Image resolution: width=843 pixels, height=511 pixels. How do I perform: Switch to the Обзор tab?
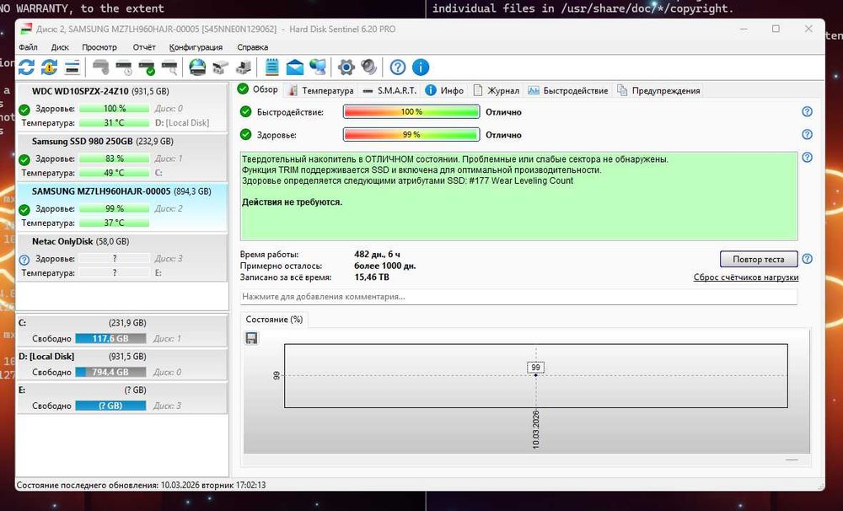[258, 89]
